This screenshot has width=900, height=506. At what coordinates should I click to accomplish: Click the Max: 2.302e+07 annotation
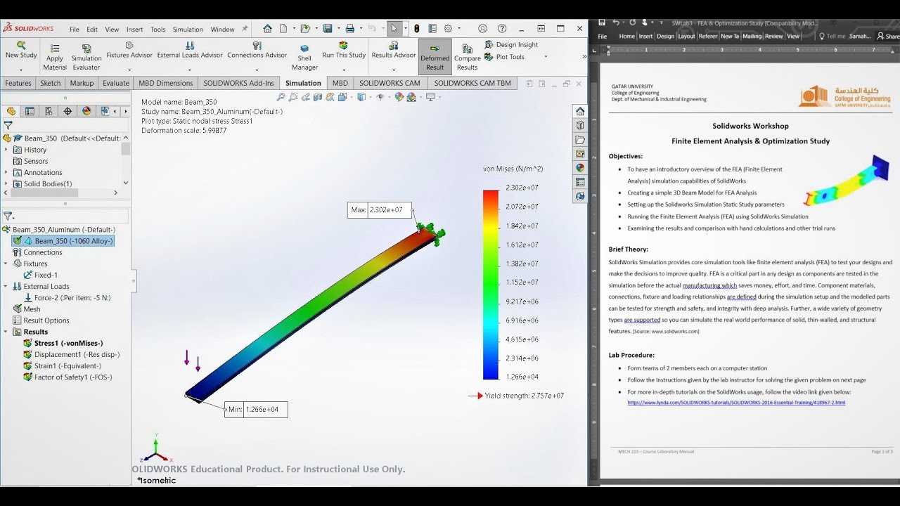tap(380, 209)
